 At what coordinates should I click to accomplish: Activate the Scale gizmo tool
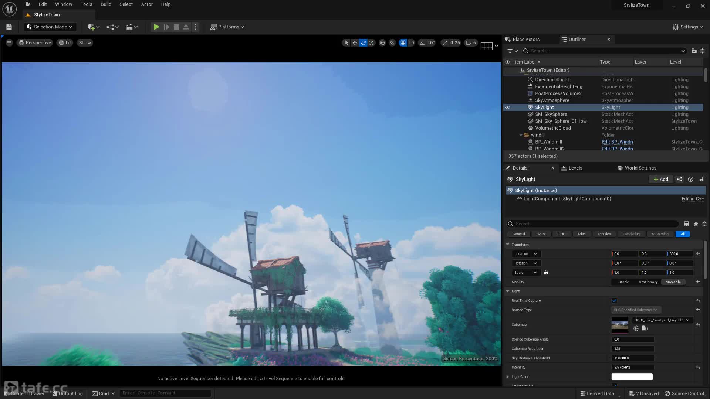click(371, 43)
